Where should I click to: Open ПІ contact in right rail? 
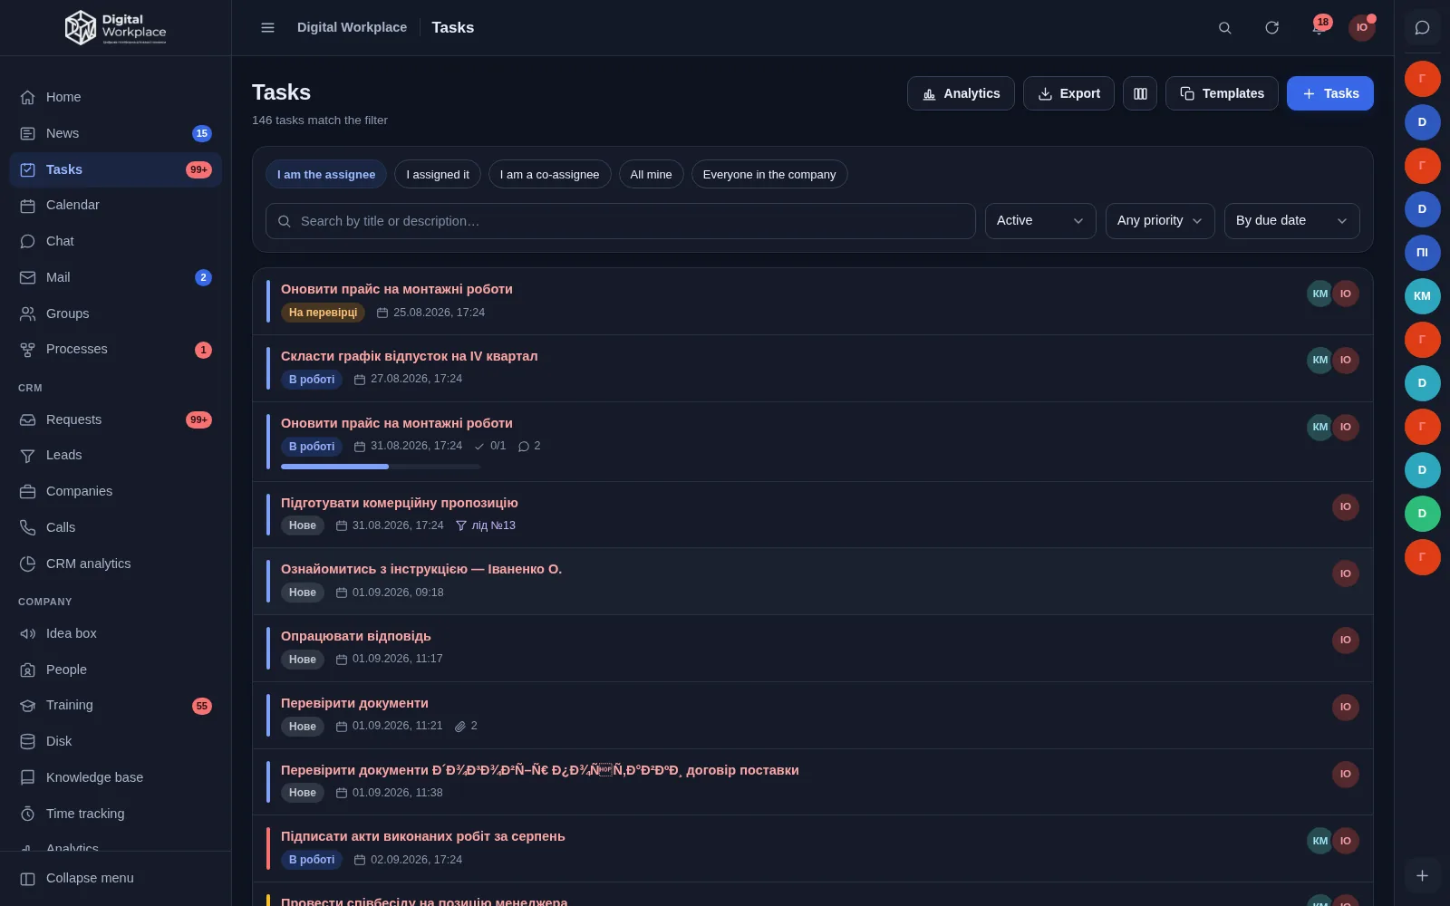(x=1422, y=253)
